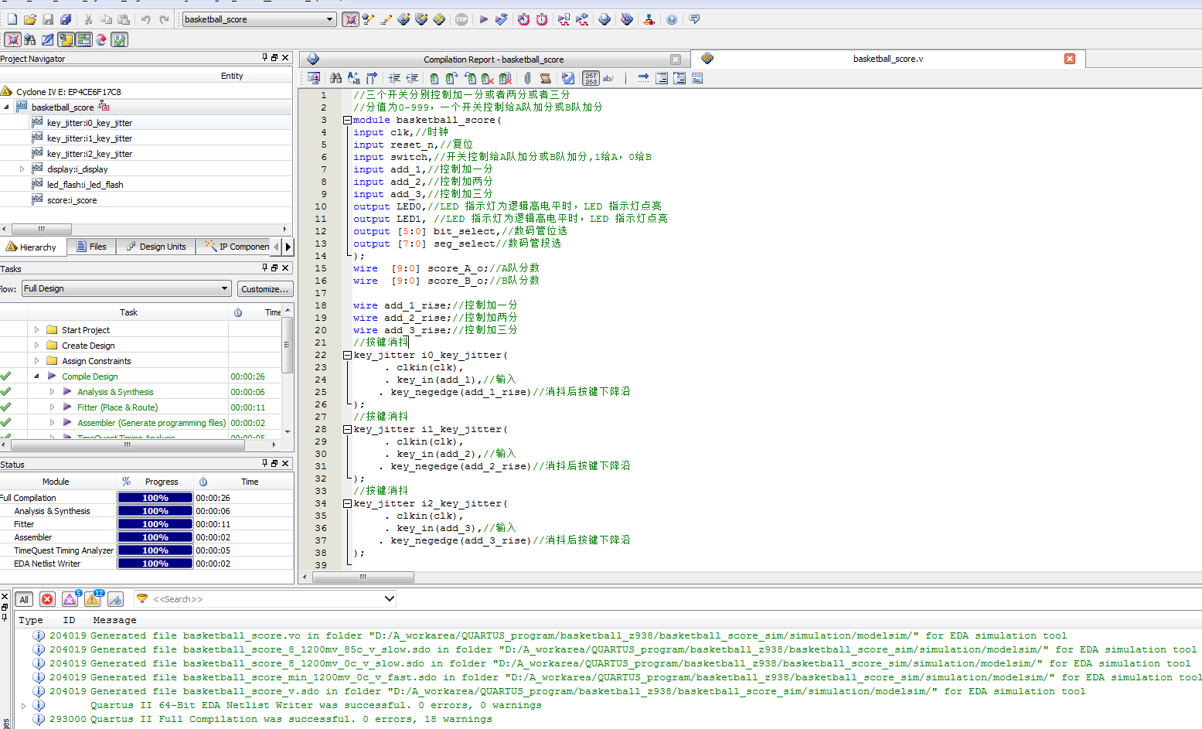Insert template using the scroll icon
The width and height of the screenshot is (1202, 729).
tap(546, 78)
